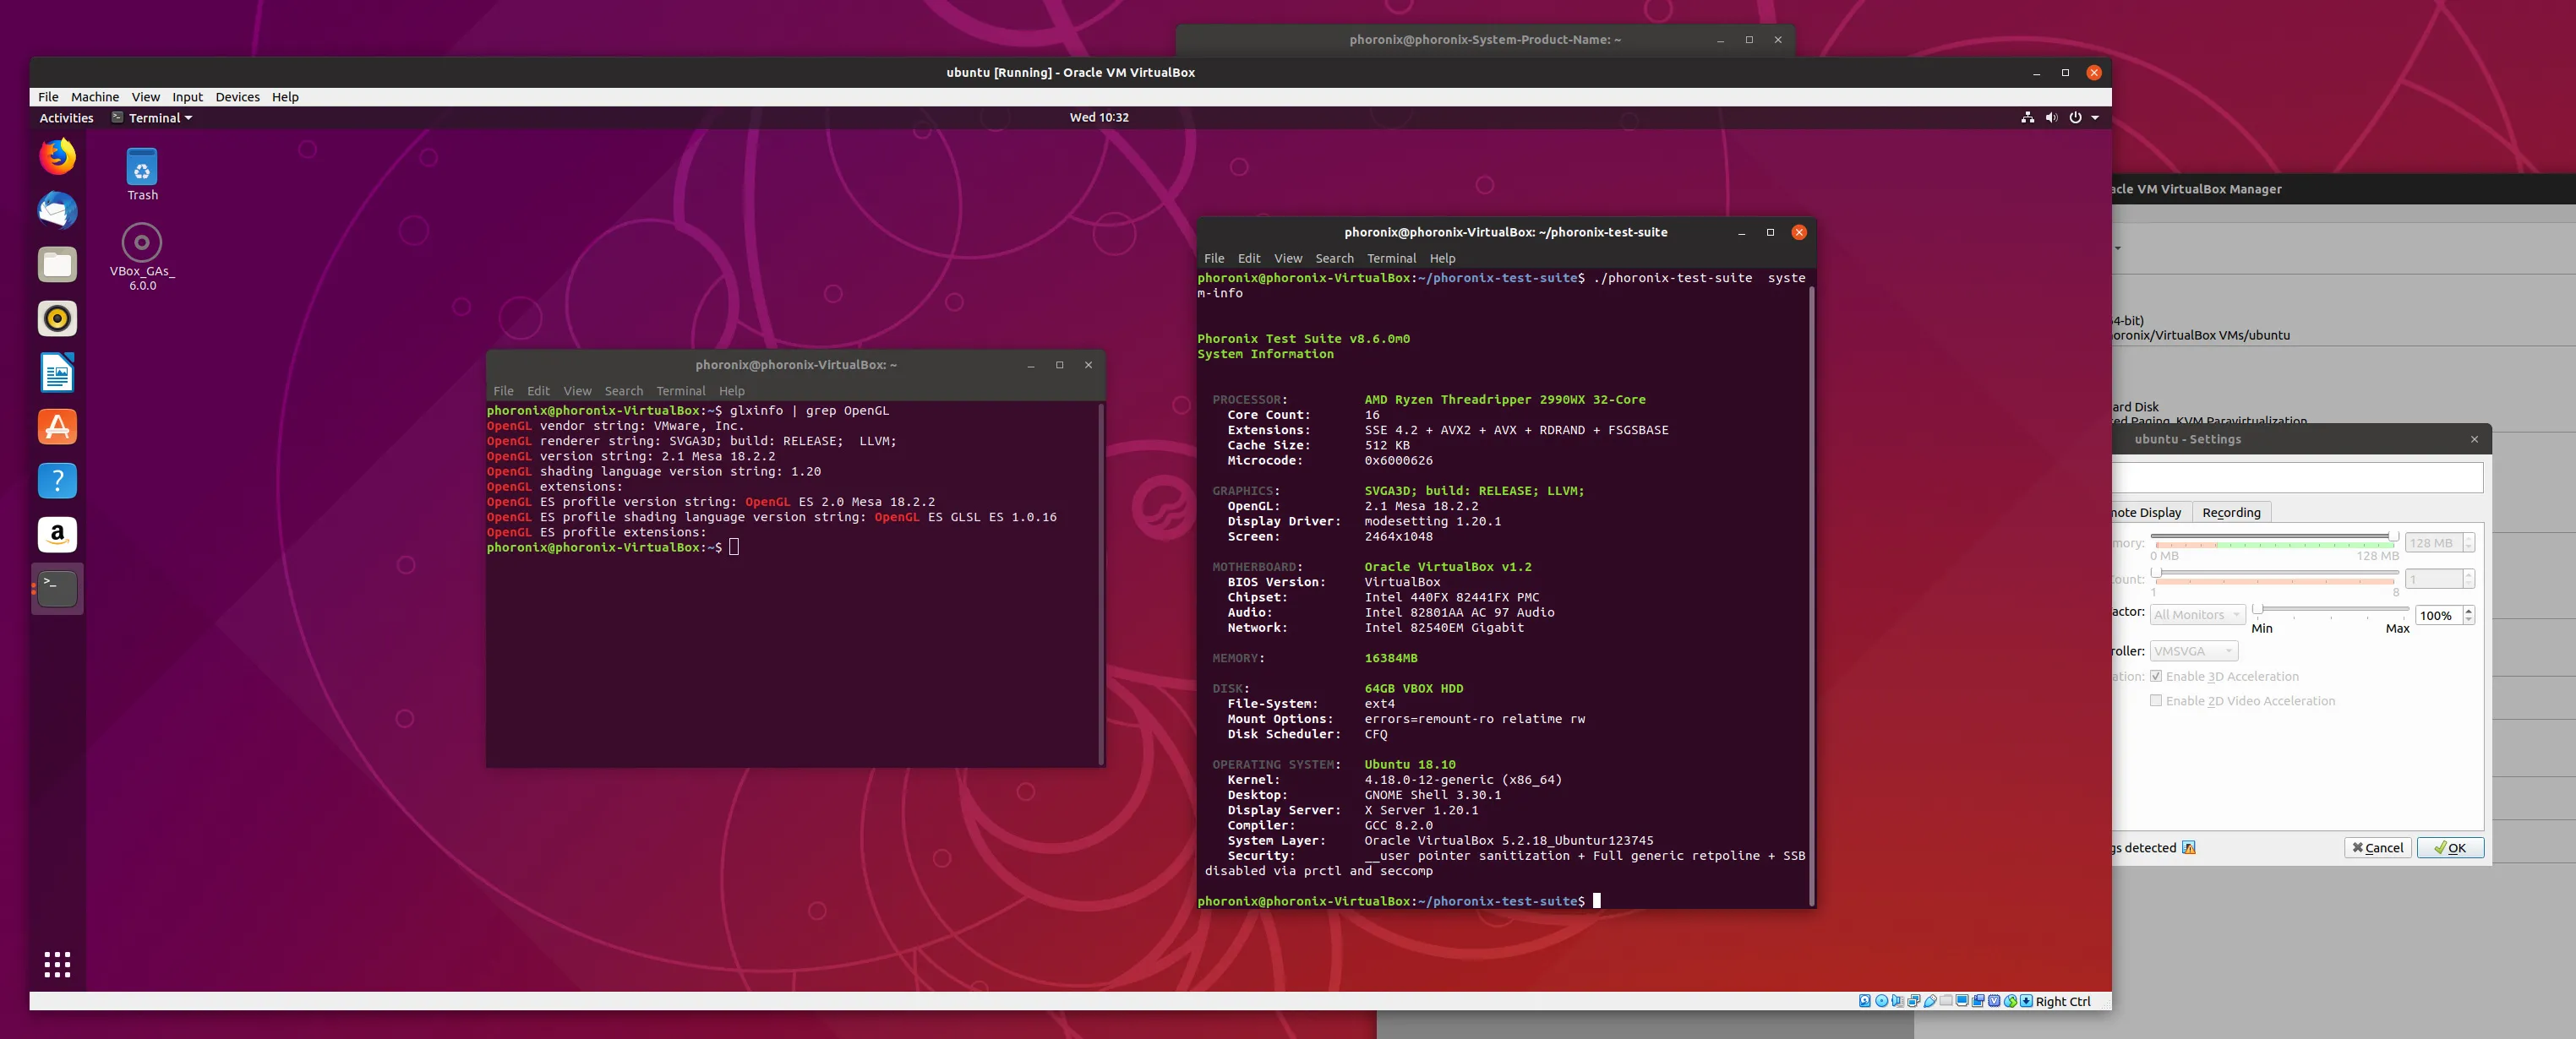Toggle Enable 2D Video Acceleration checkbox
The width and height of the screenshot is (2576, 1039).
[x=2156, y=700]
